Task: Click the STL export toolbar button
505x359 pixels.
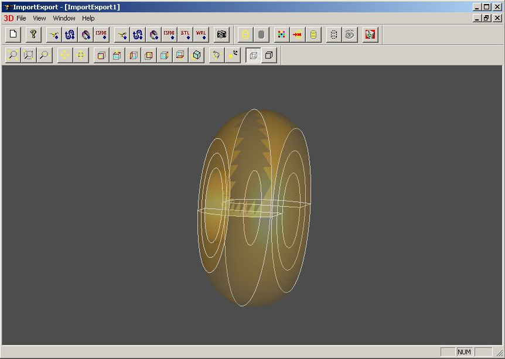Action: (x=185, y=35)
